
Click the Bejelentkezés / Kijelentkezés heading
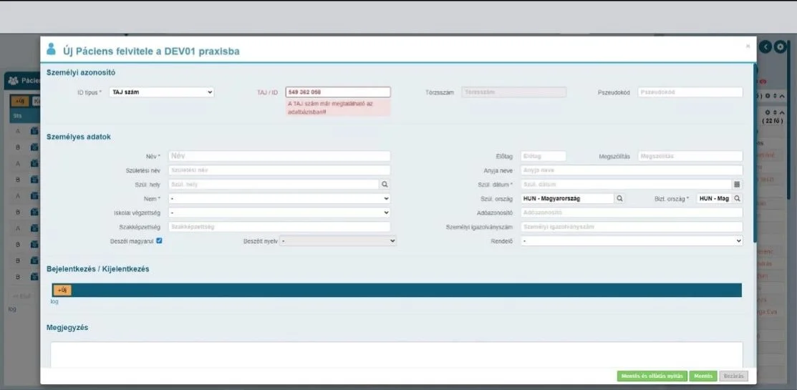pyautogui.click(x=98, y=269)
